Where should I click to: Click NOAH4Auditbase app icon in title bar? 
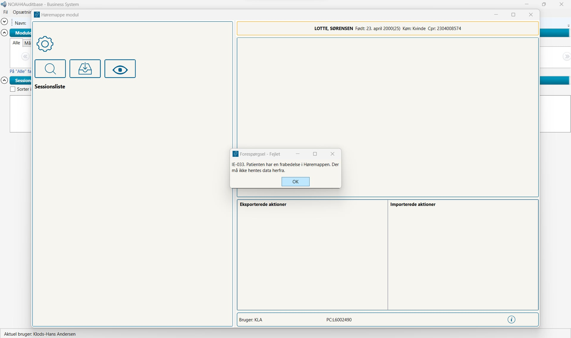coord(4,4)
